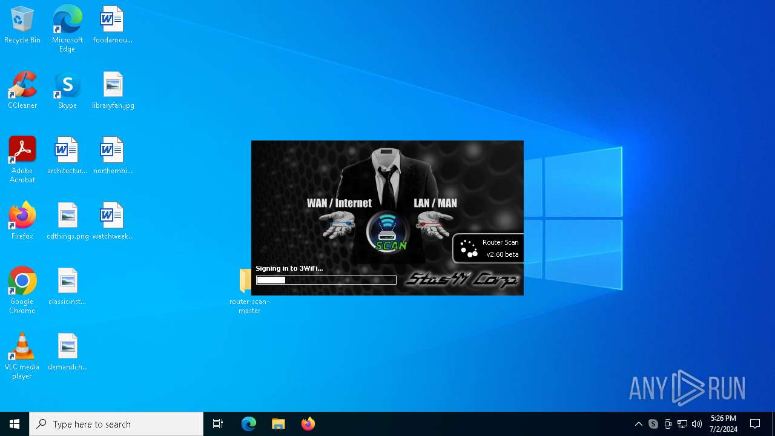Select the architectur... Word document
Image resolution: width=775 pixels, height=436 pixels.
[x=67, y=156]
